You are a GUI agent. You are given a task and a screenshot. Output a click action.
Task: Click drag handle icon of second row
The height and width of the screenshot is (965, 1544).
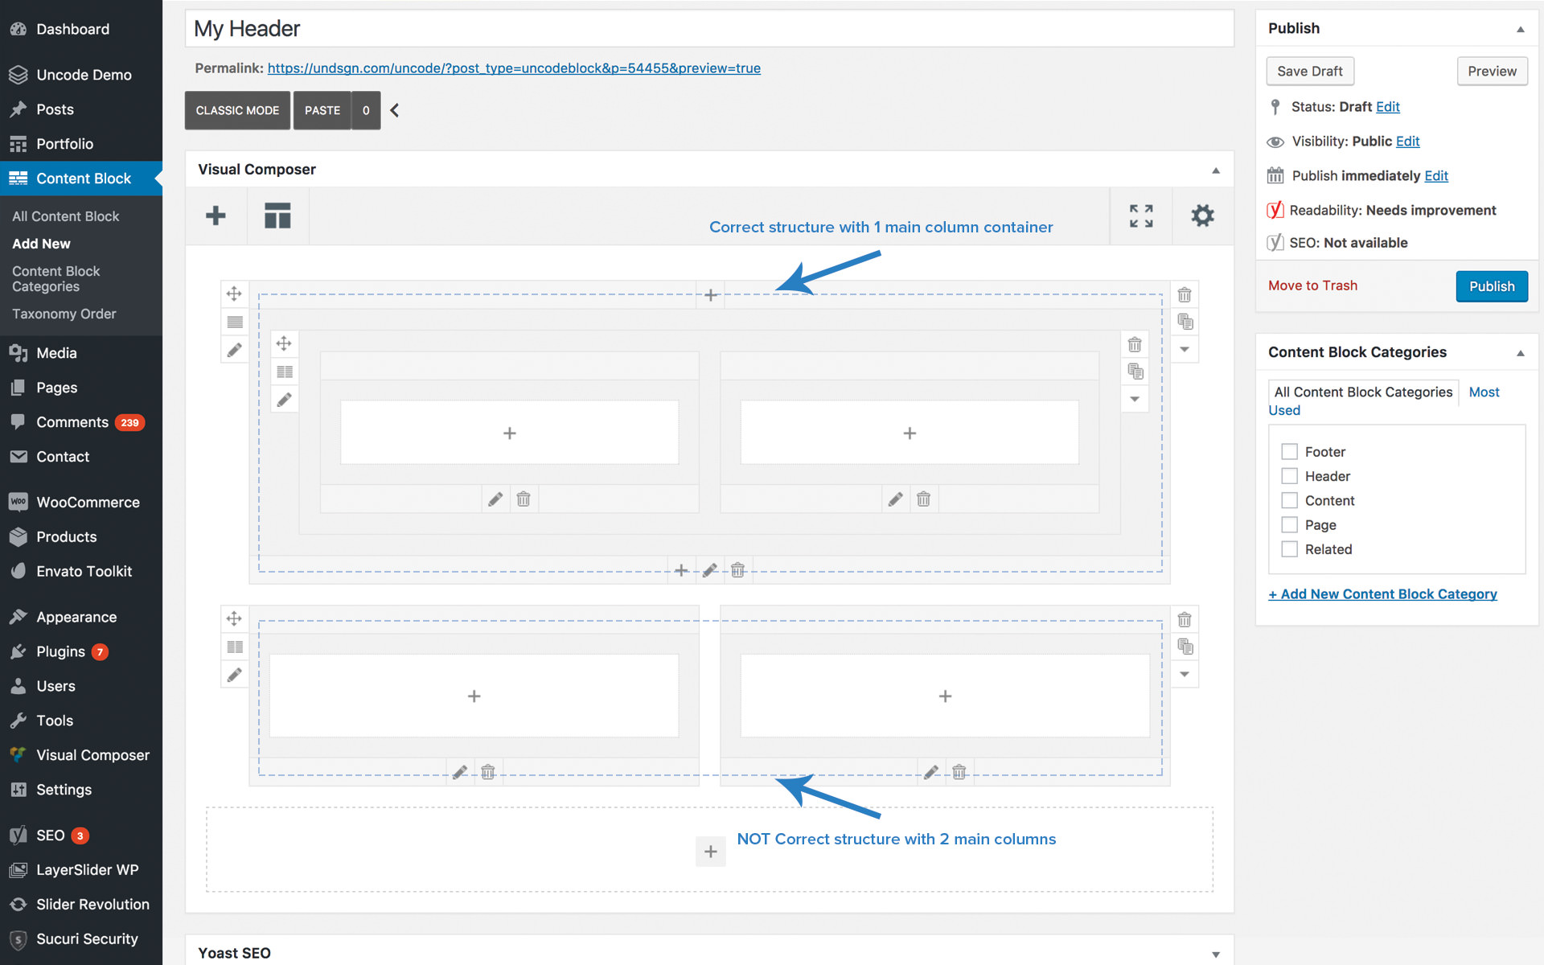[x=234, y=618]
